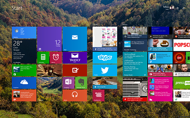
Task: Open the AP Zimmerman allegation news tile
Action: click(182, 70)
